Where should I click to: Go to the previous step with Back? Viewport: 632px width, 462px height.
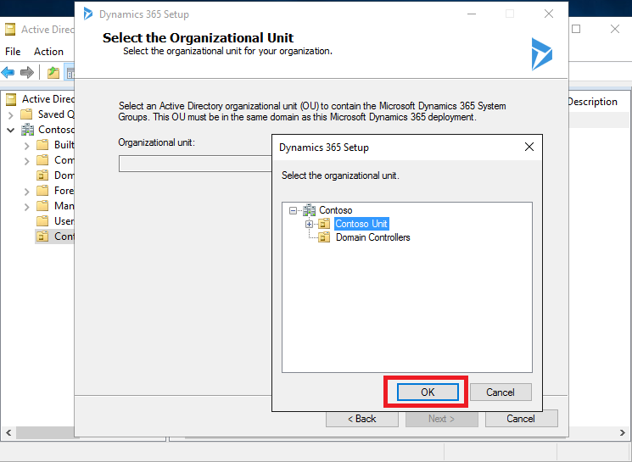[362, 419]
